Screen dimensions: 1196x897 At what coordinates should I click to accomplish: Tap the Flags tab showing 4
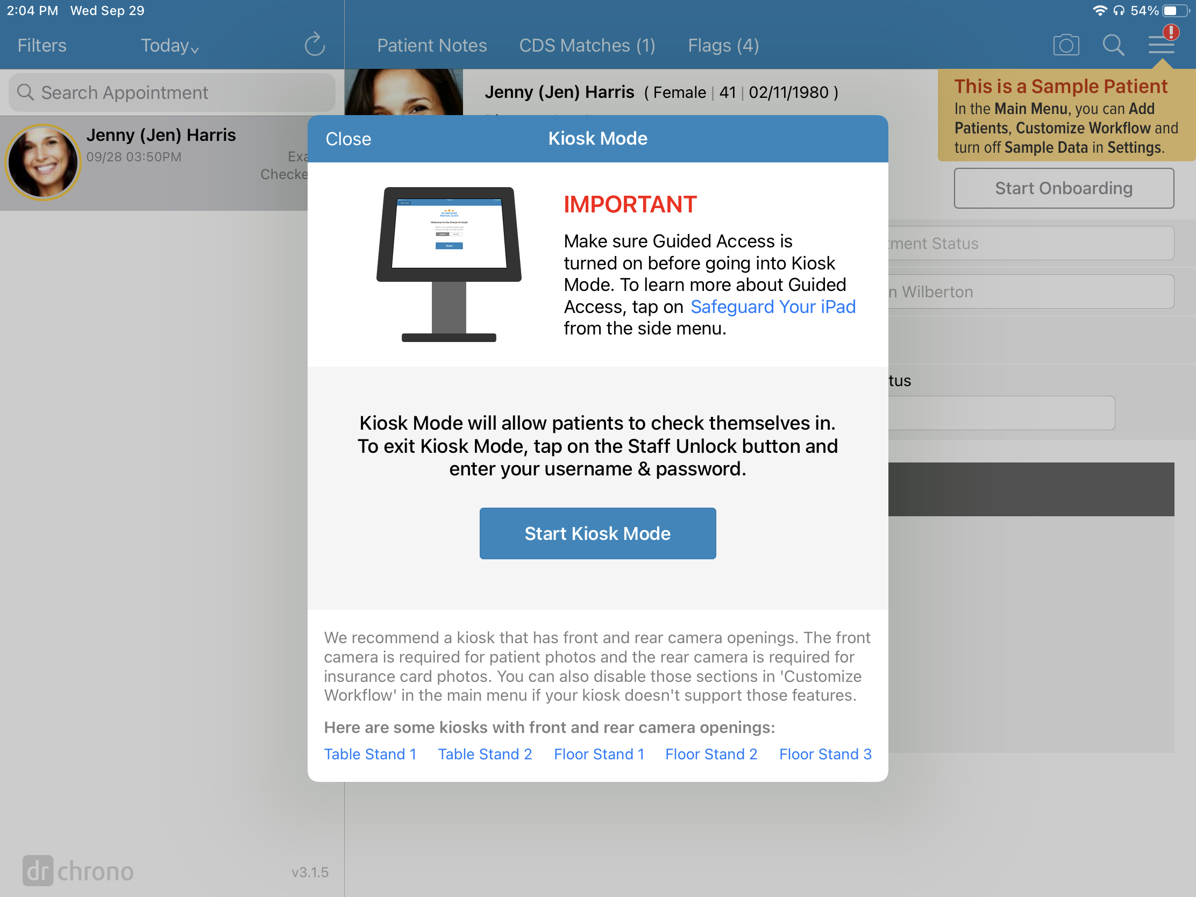pyautogui.click(x=722, y=44)
